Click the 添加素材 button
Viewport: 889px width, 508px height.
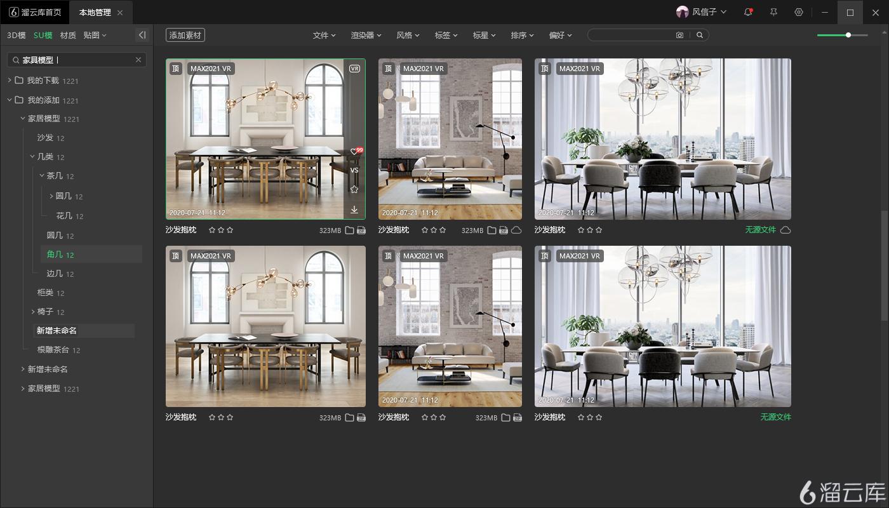[185, 35]
